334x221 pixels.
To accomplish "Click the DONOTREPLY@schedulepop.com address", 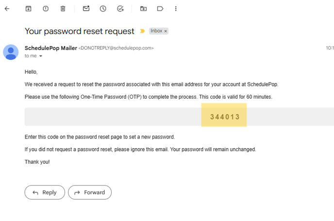I will pos(116,48).
